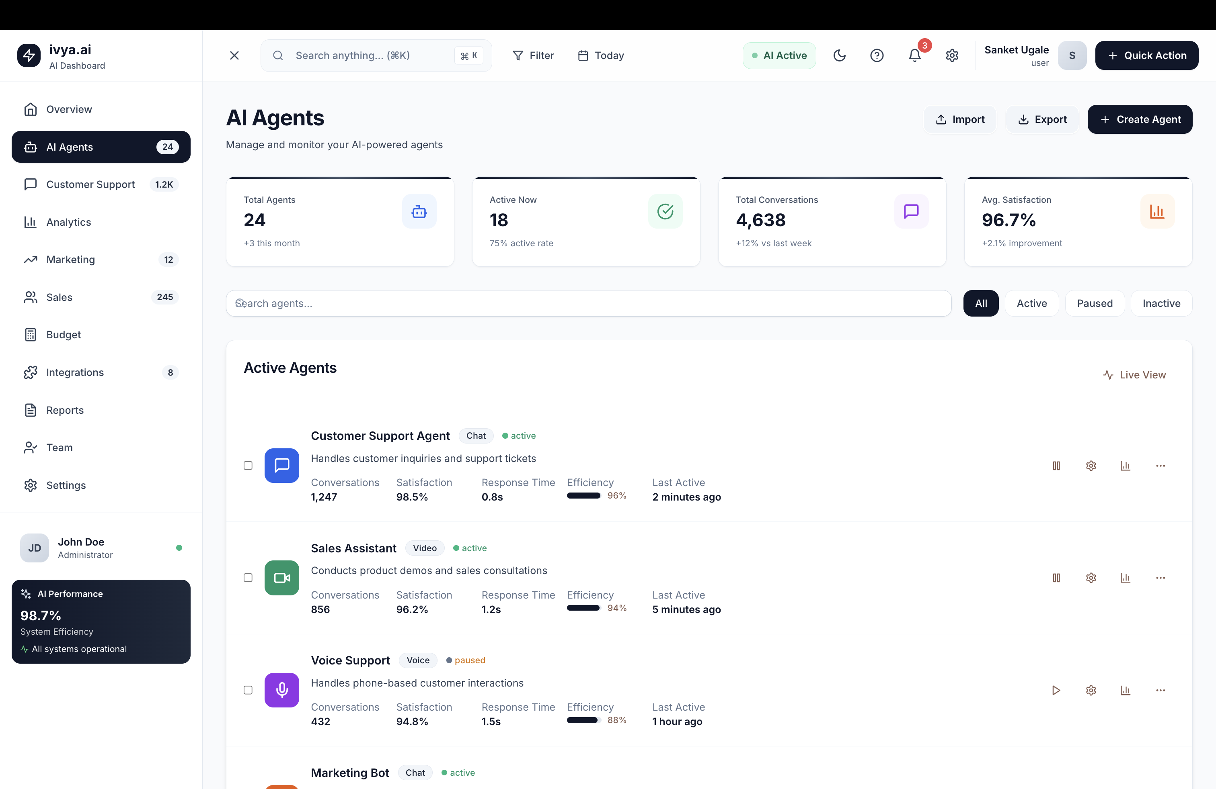Viewport: 1216px width, 789px height.
Task: Open the Filter dropdown
Action: [x=533, y=55]
